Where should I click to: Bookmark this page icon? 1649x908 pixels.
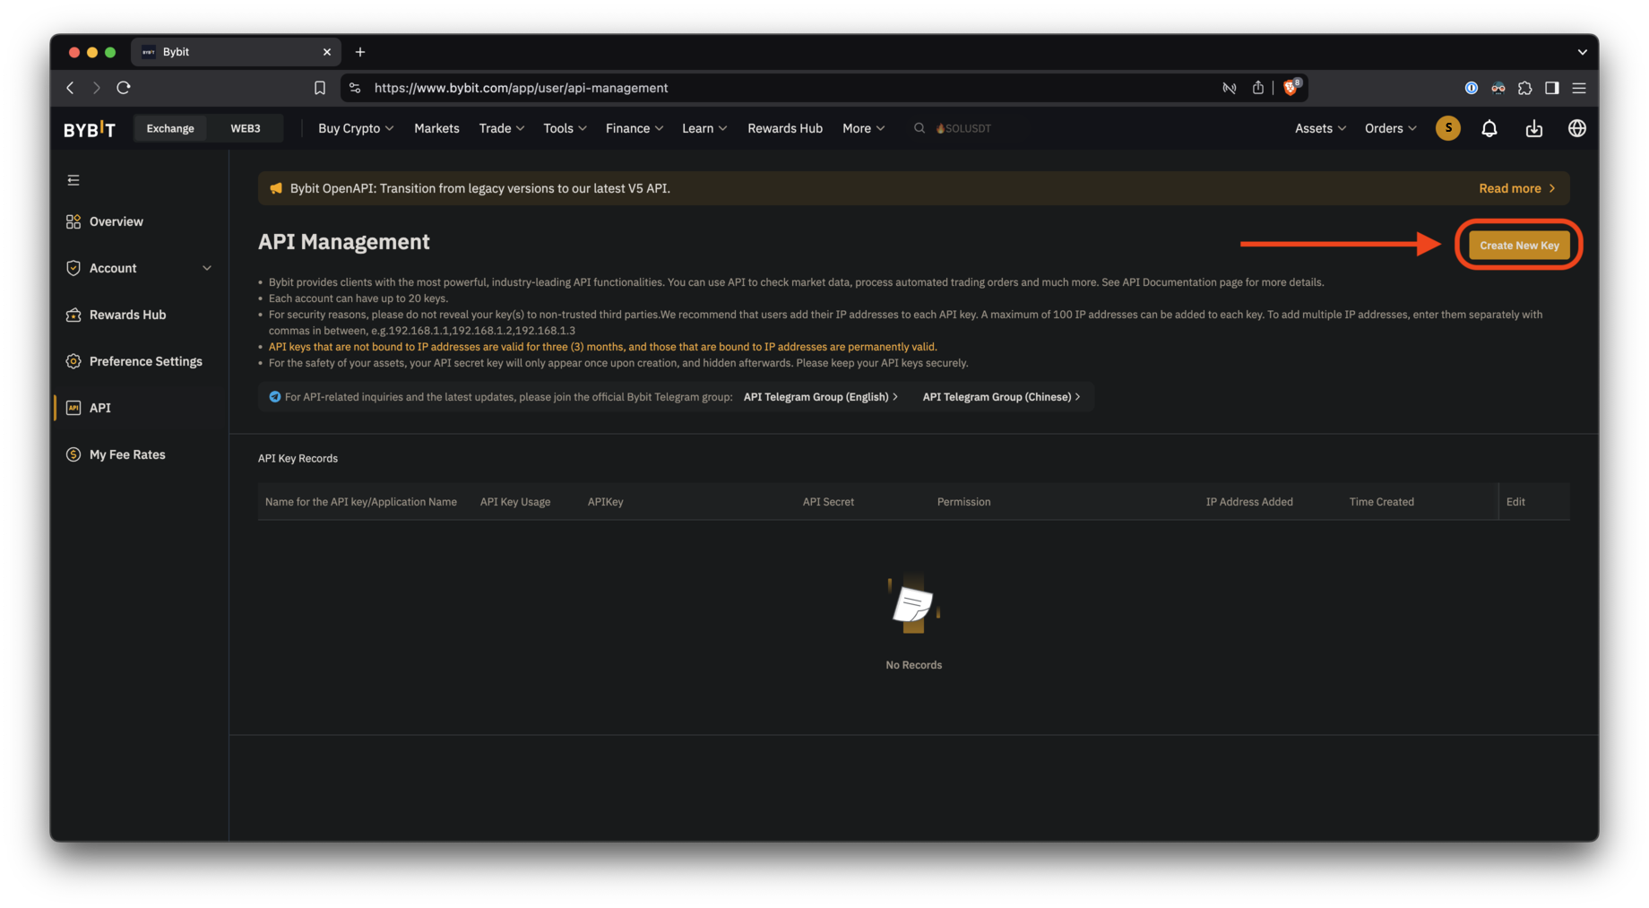pyautogui.click(x=320, y=88)
